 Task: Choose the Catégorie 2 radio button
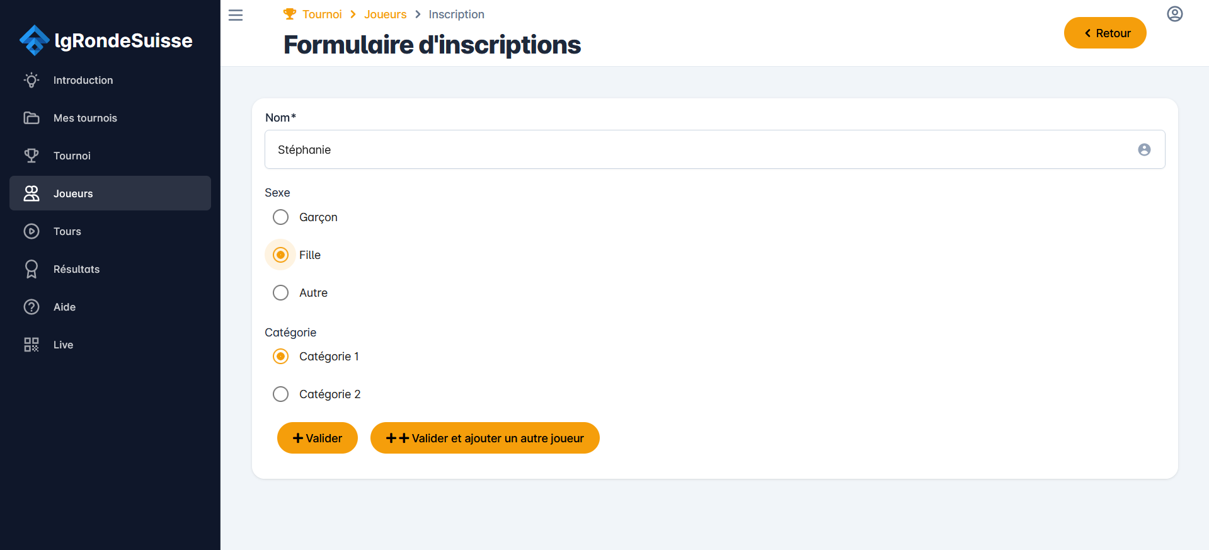point(281,394)
